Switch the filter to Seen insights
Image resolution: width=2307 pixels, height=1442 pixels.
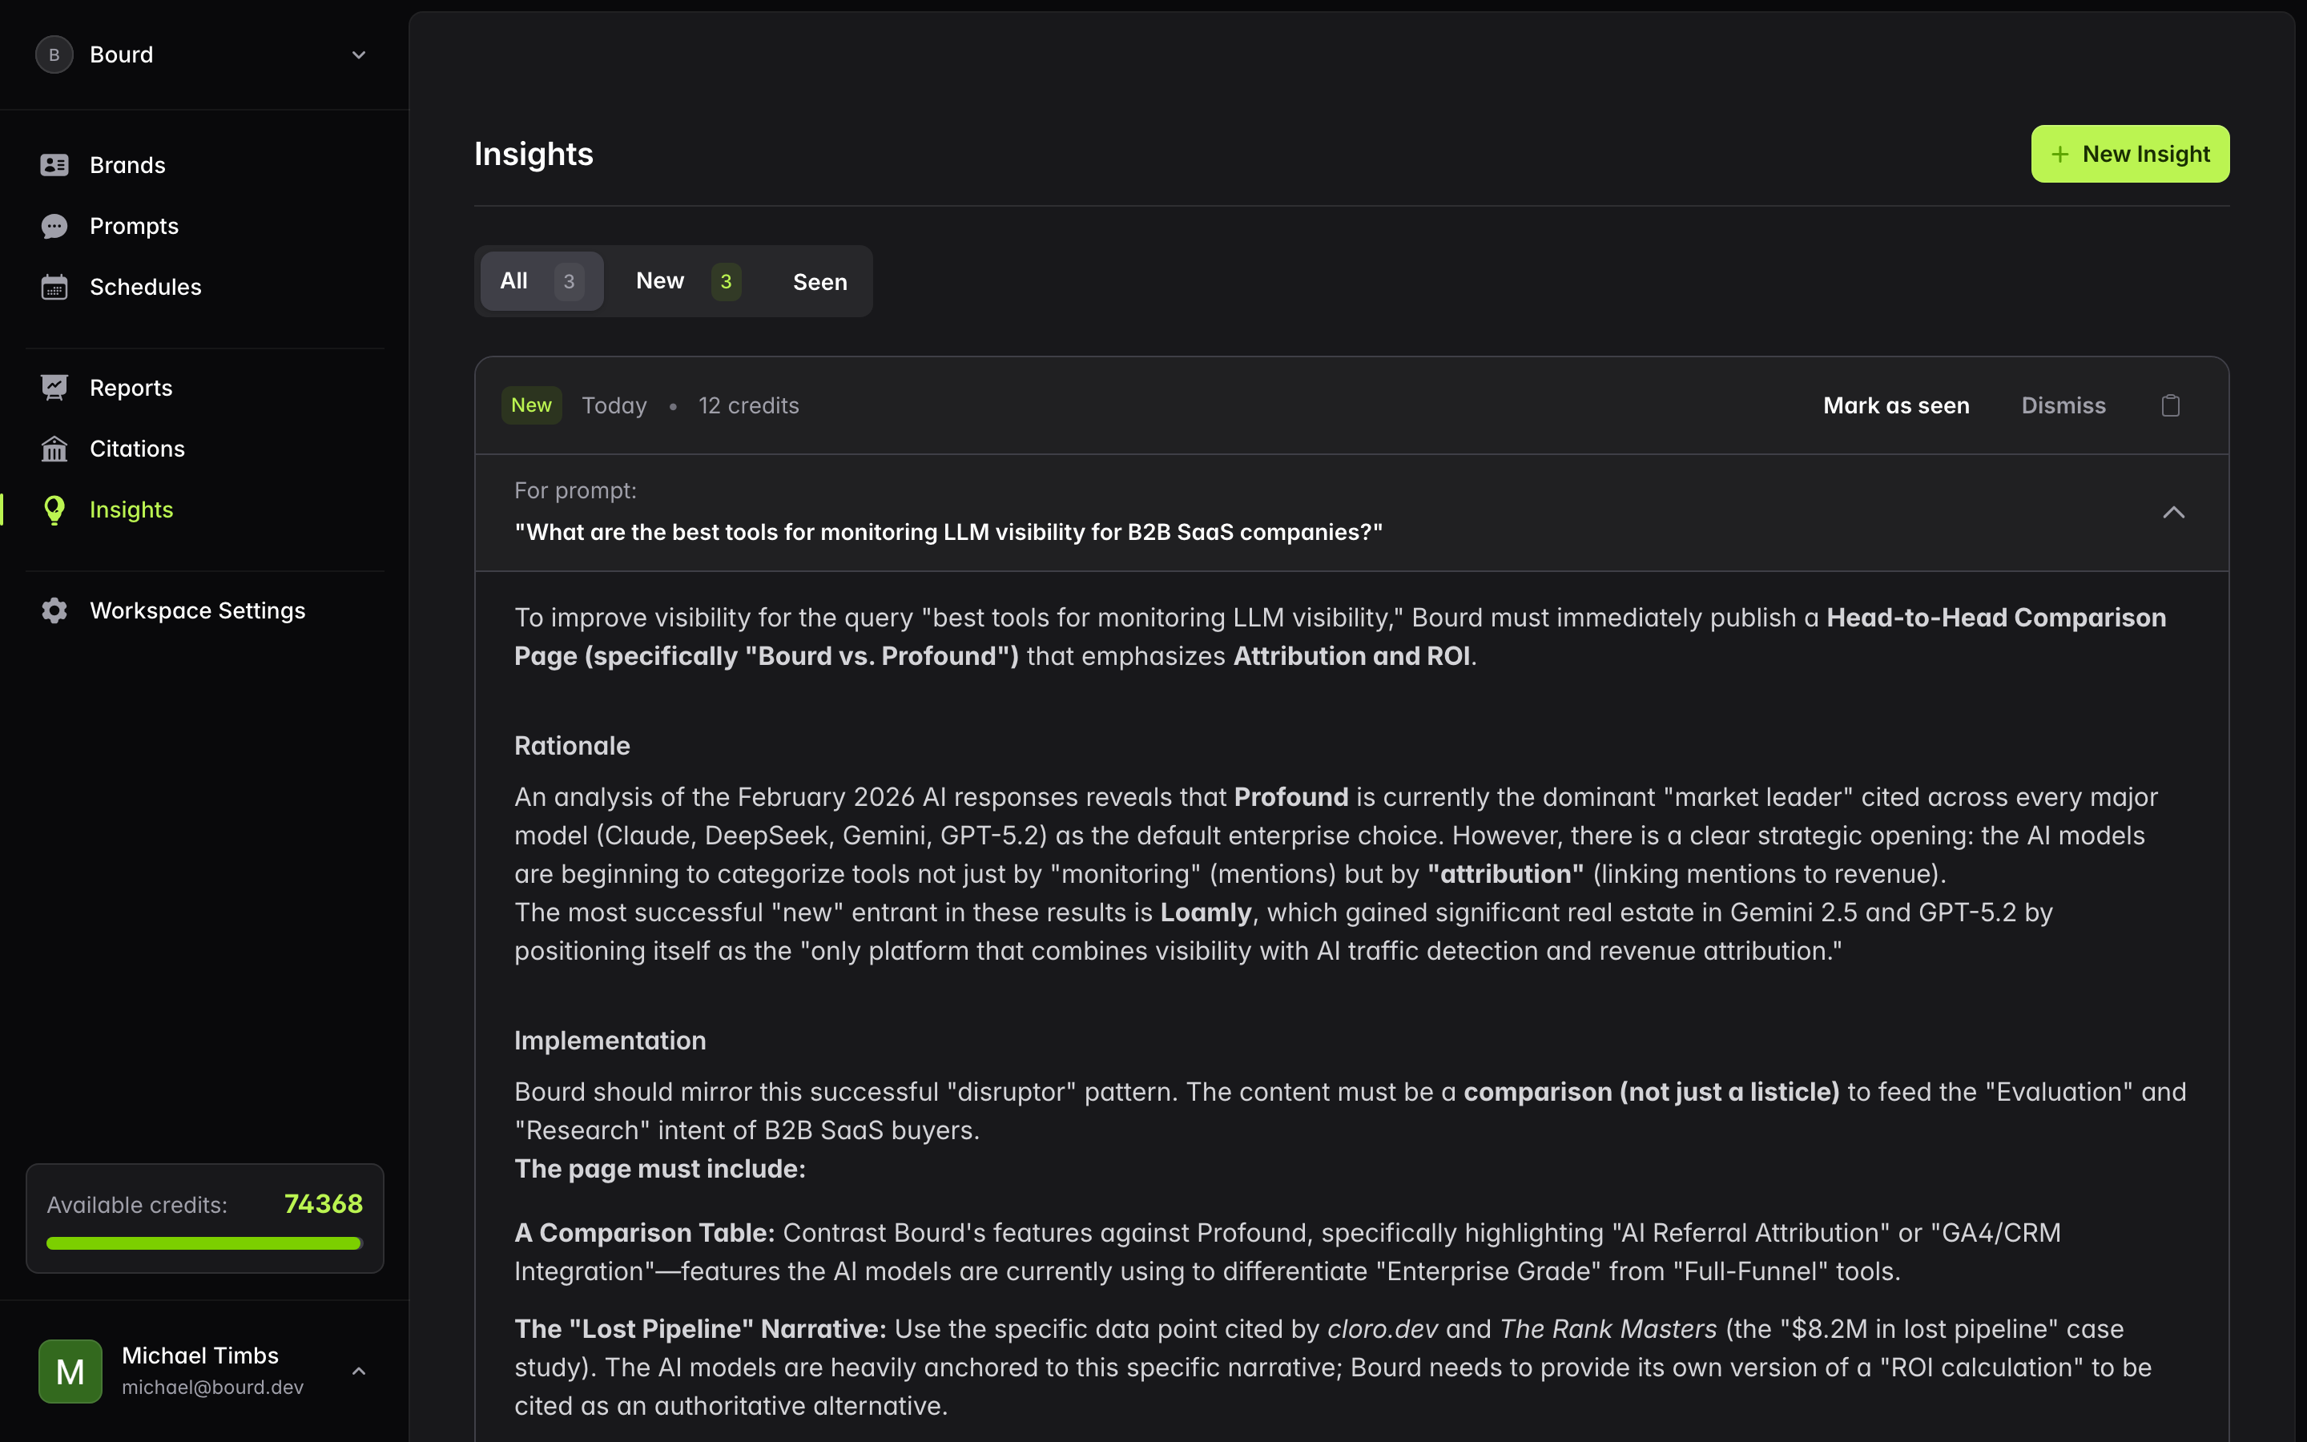pyautogui.click(x=819, y=281)
